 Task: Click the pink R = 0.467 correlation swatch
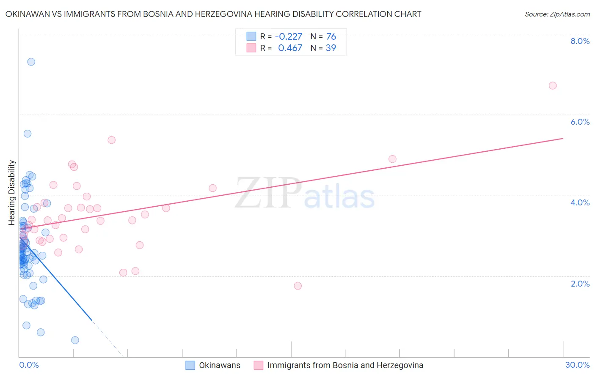coord(251,48)
